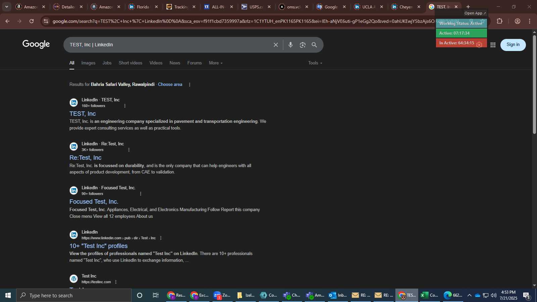Image resolution: width=537 pixels, height=302 pixels.
Task: Open more options for Focused Test, Inc. result
Action: click(x=141, y=194)
